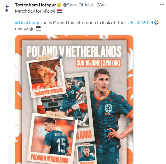Click the gold verified badge
The image size is (166, 164).
point(59,5)
